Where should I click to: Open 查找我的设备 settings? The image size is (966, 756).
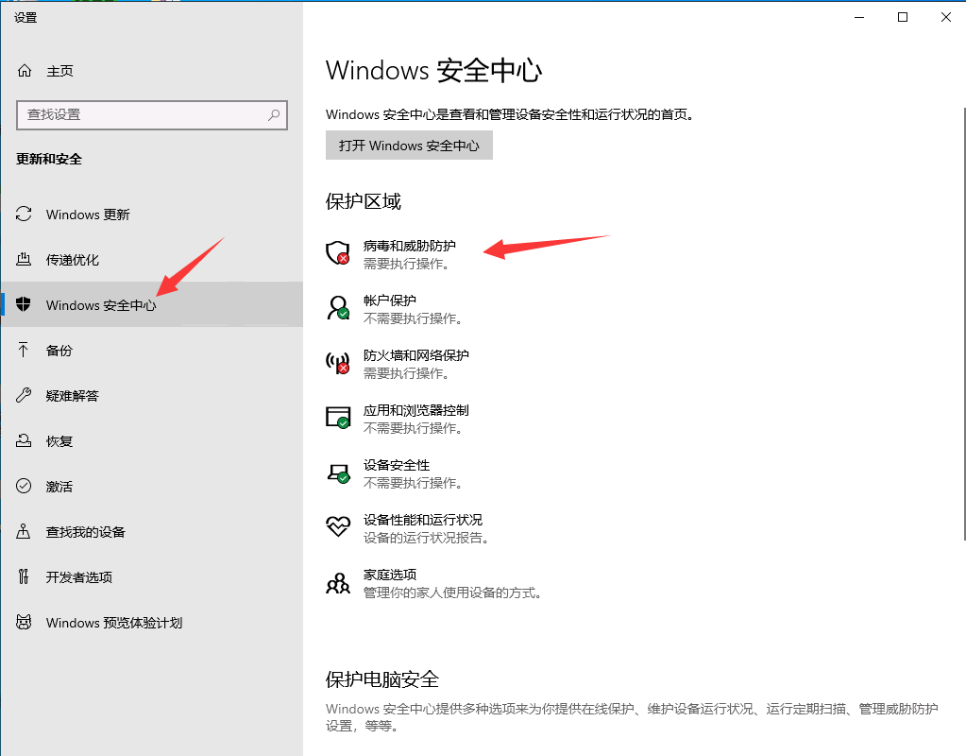(152, 531)
